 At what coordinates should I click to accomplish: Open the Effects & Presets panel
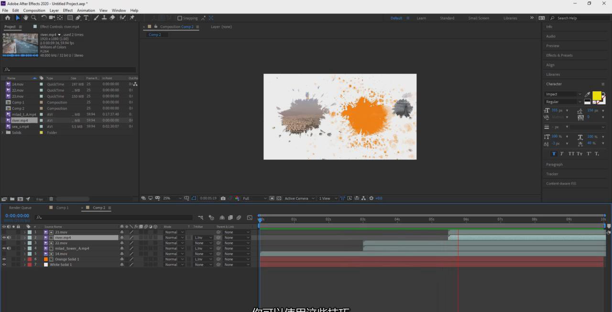pyautogui.click(x=559, y=55)
